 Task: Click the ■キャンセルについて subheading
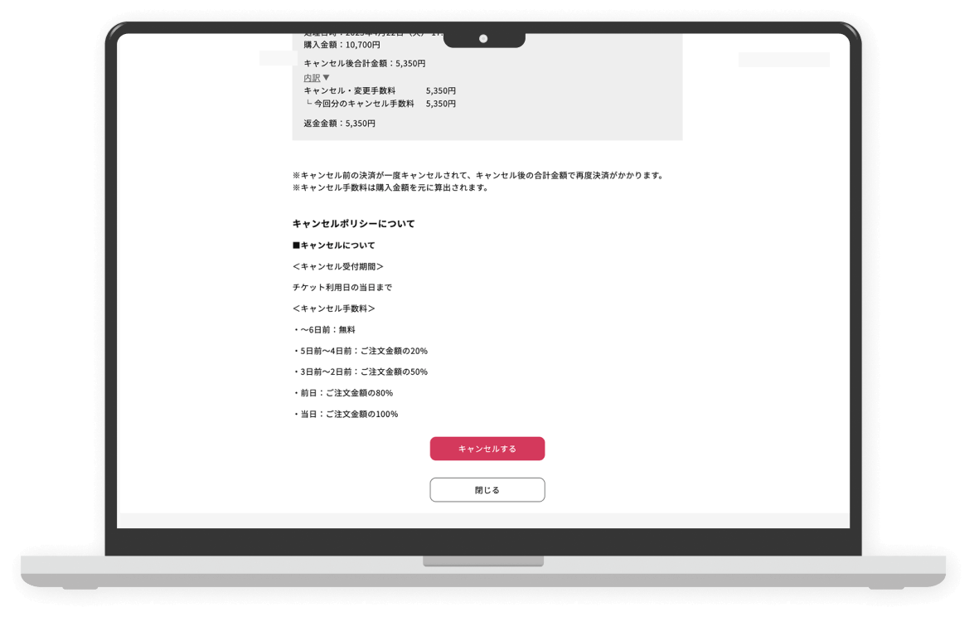[333, 245]
